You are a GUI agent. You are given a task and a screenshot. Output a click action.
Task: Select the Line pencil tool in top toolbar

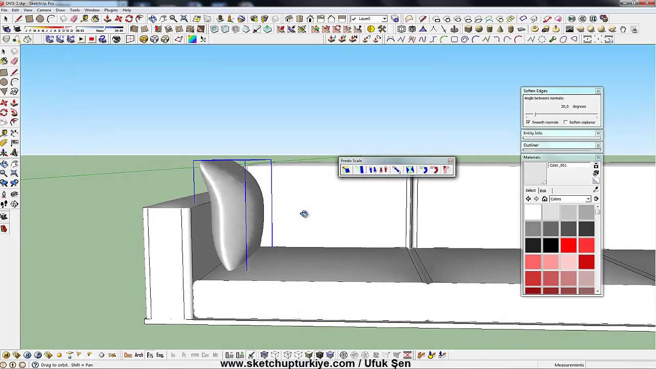(x=18, y=19)
